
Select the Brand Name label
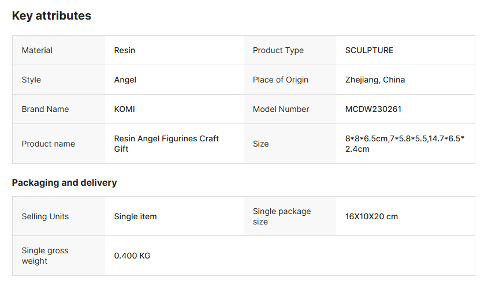(x=45, y=109)
